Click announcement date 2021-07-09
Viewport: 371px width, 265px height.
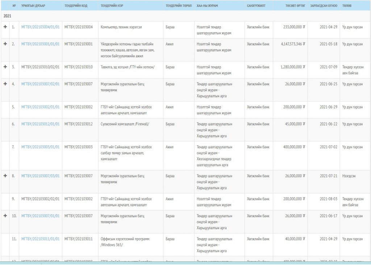pos(329,67)
